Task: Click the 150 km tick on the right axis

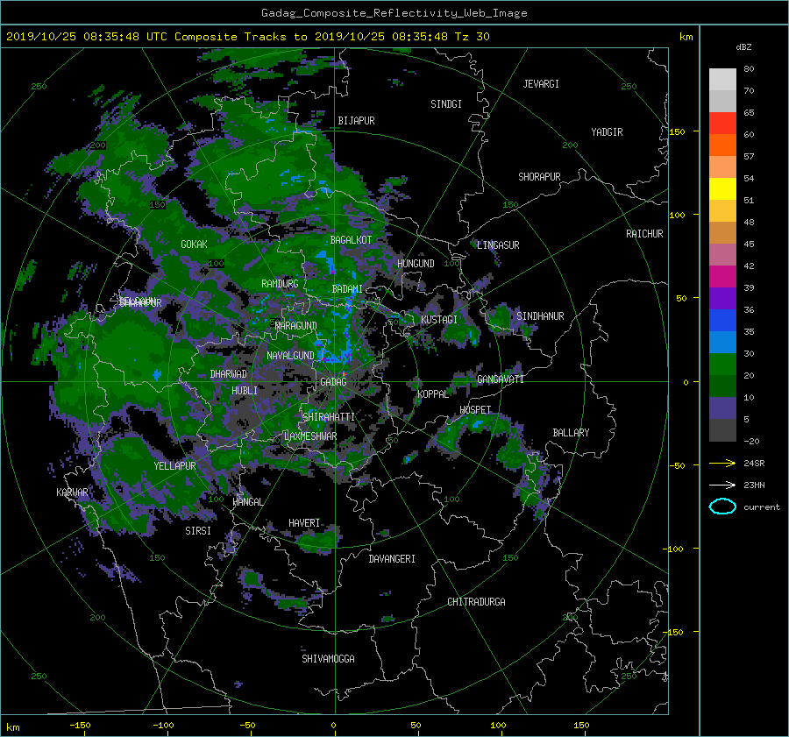Action: [678, 131]
